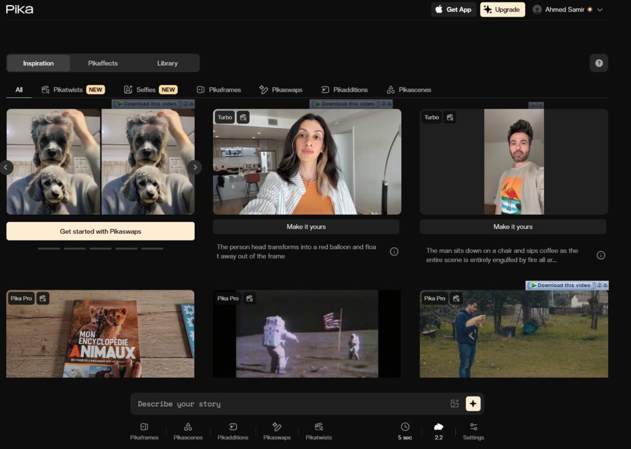
Task: Show info for the red balloon prompt
Action: click(x=394, y=252)
